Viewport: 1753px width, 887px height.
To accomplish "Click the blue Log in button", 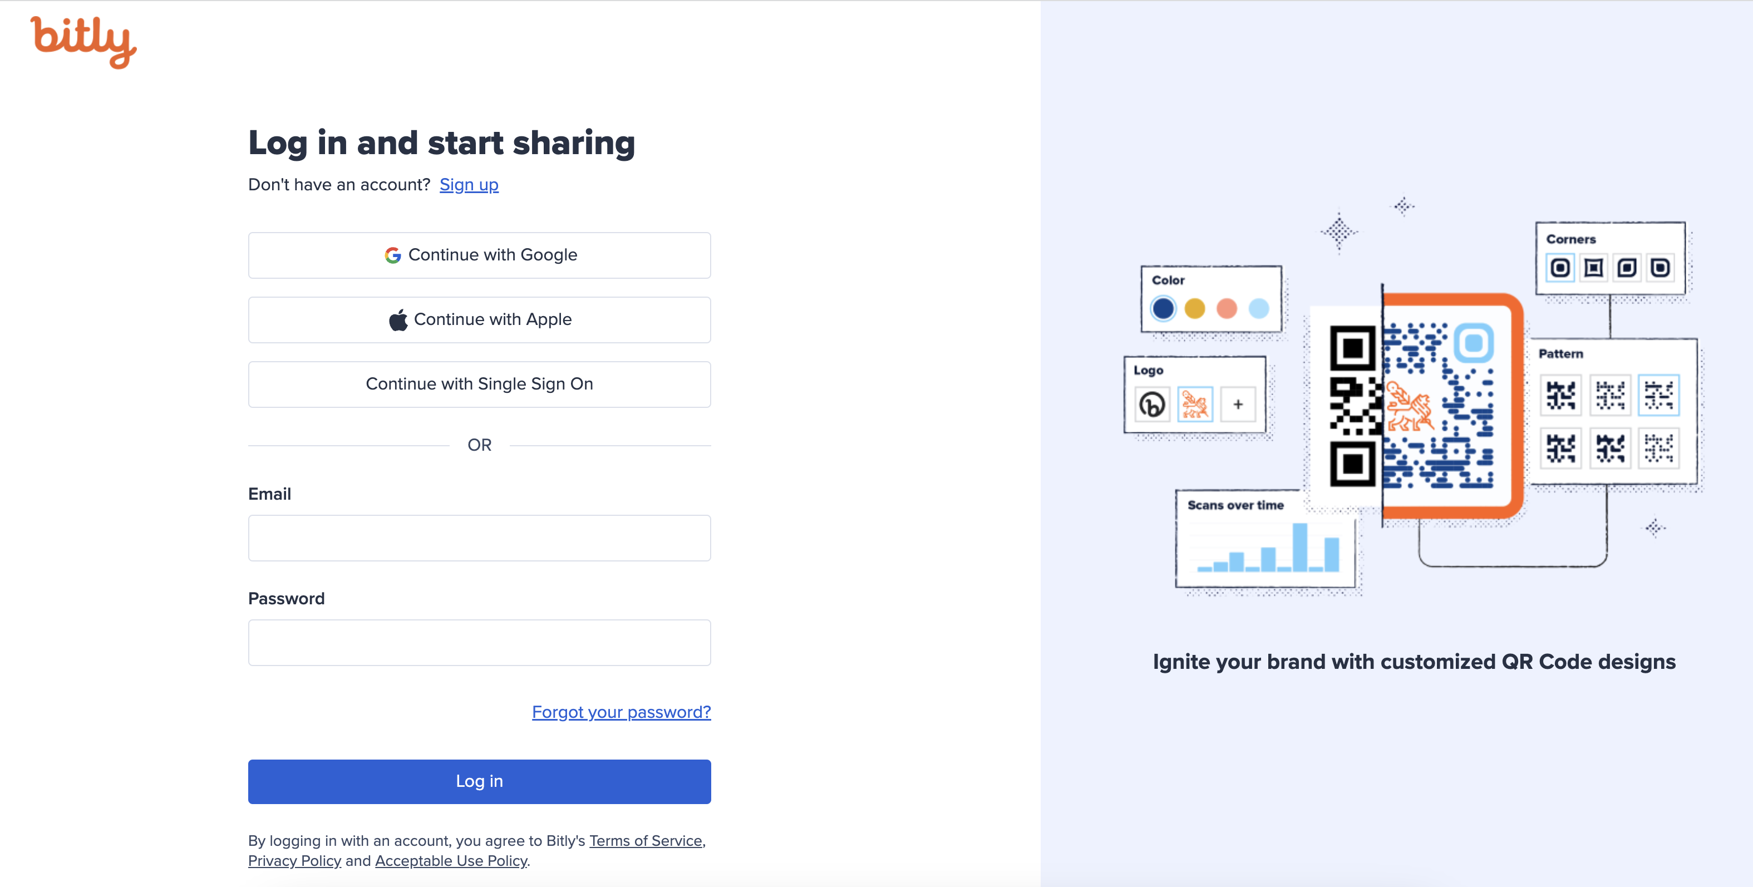I will click(x=479, y=782).
